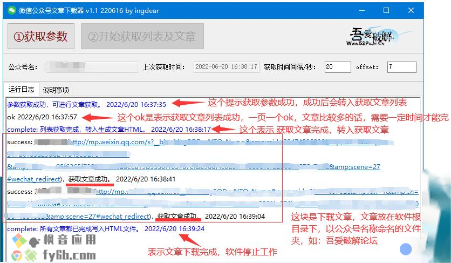Viewport: 451px width, 263px height.
Task: Click the ①获取参数 button
Action: pos(41,36)
